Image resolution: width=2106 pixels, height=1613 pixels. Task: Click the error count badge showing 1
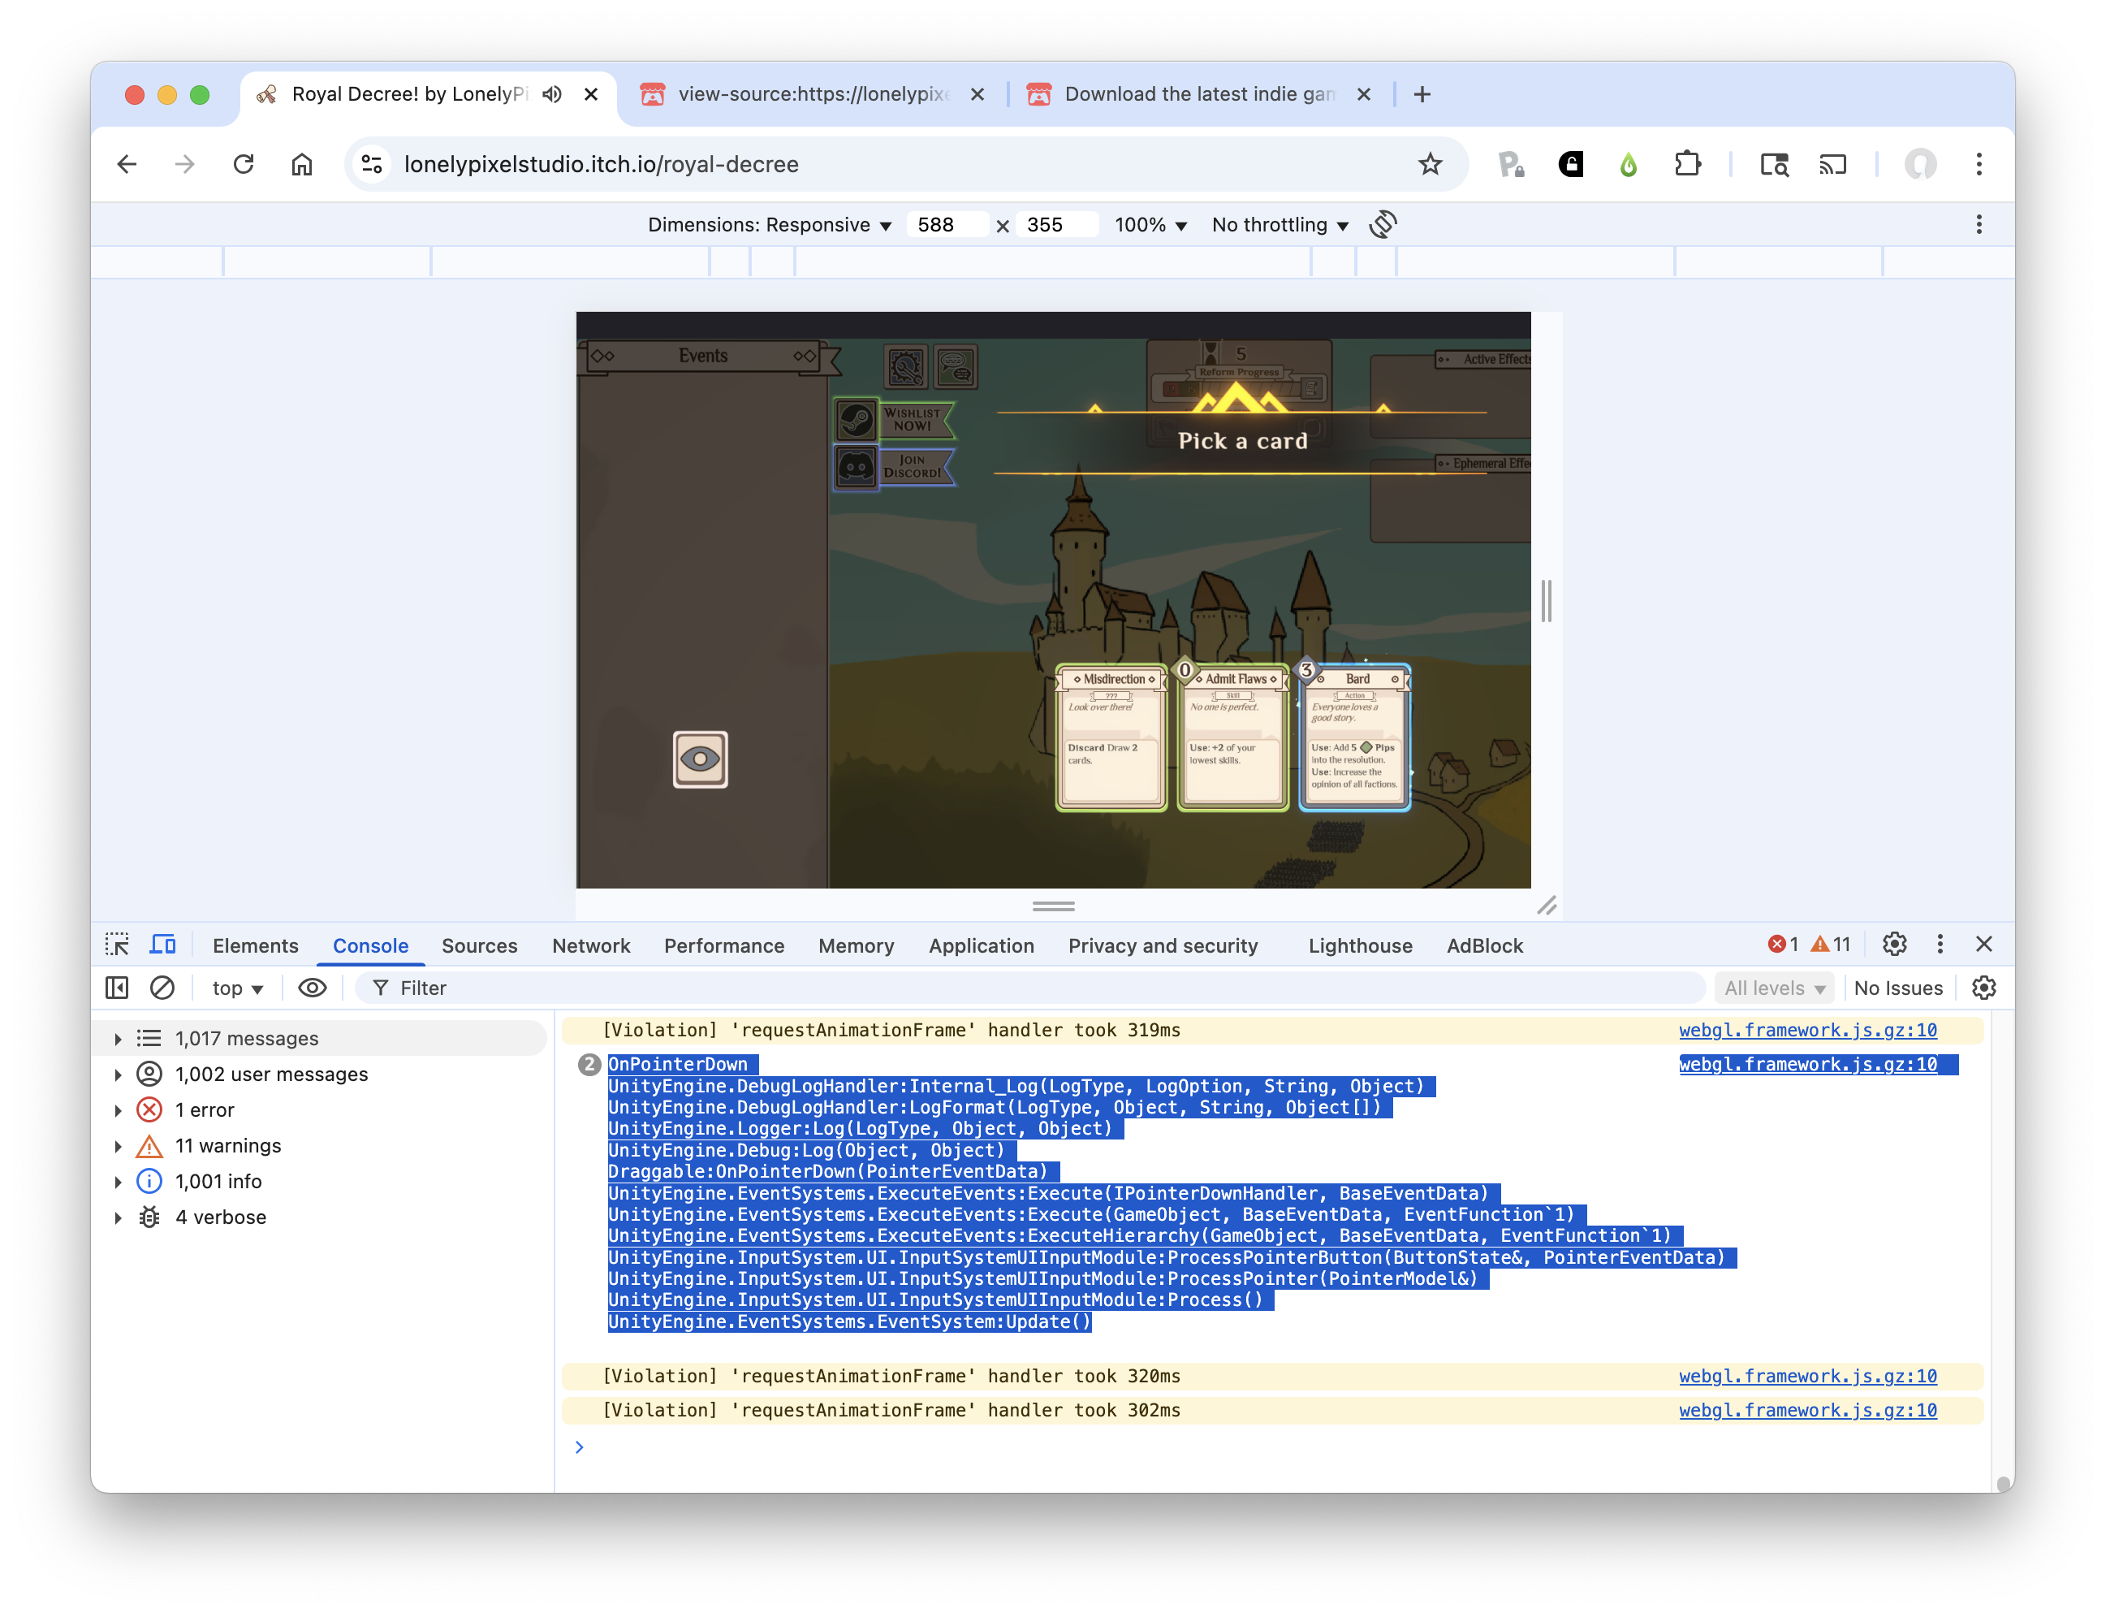point(1784,945)
